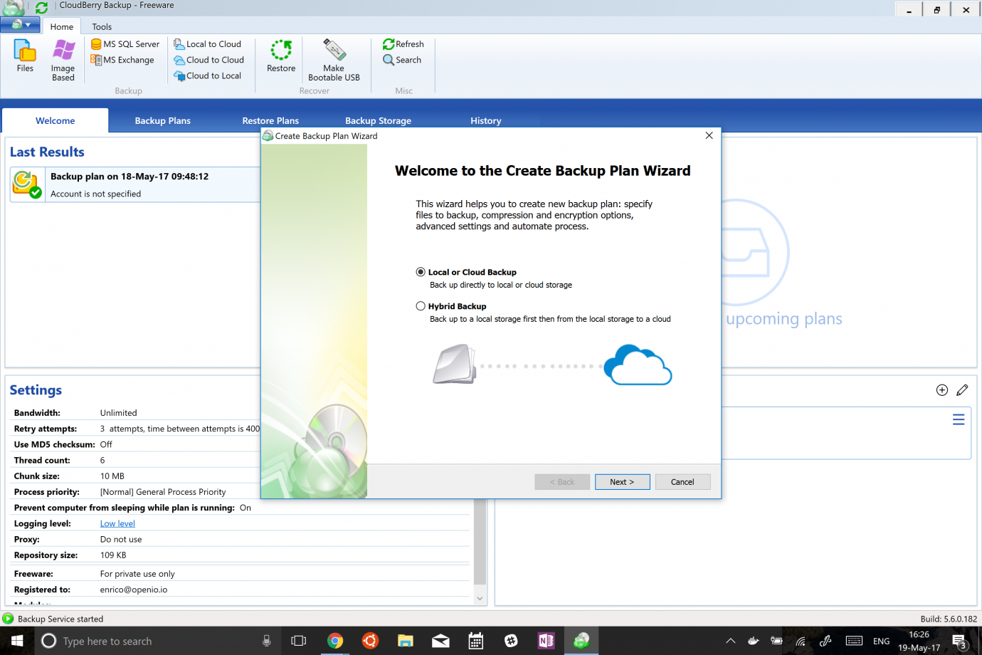Open Search in the ribbon
This screenshot has width=982, height=655.
402,60
